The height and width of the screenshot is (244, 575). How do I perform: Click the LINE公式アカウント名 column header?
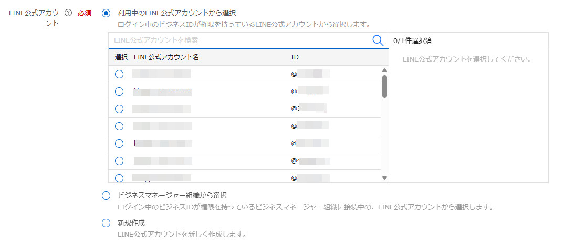pos(166,57)
